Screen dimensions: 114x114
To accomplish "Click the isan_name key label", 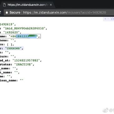I will (x=9, y=81).
